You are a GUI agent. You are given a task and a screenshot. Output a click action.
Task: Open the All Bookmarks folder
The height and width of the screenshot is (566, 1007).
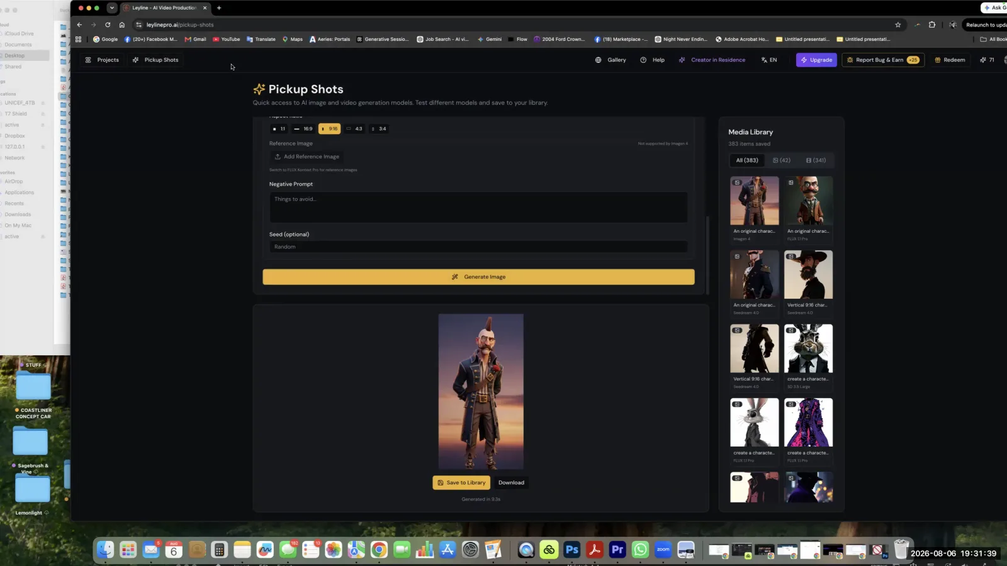coord(993,39)
